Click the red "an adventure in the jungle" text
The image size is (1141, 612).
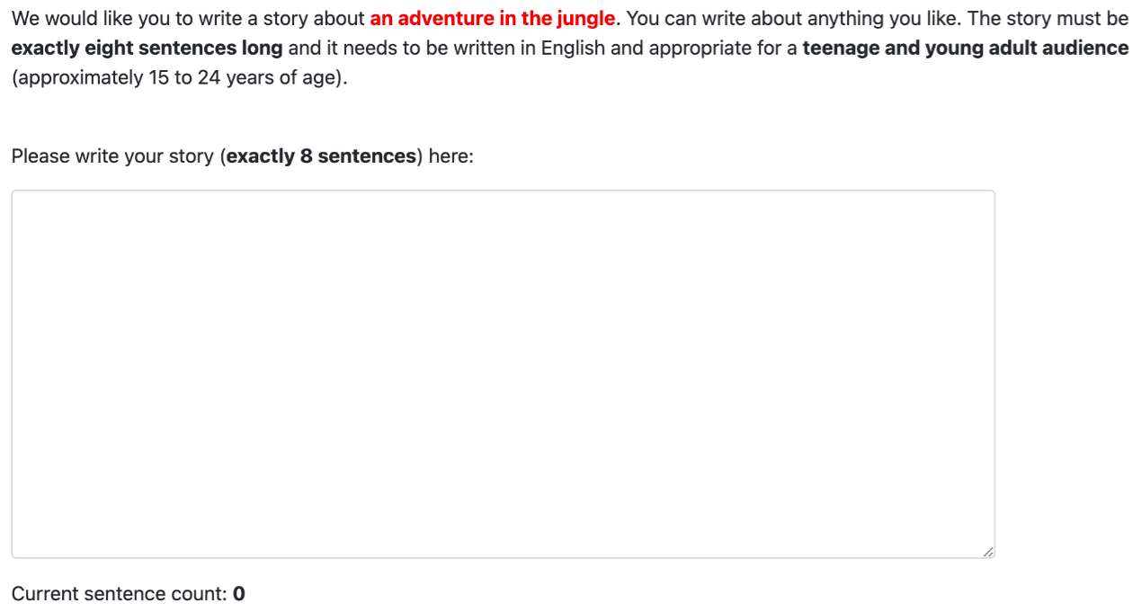click(x=492, y=18)
